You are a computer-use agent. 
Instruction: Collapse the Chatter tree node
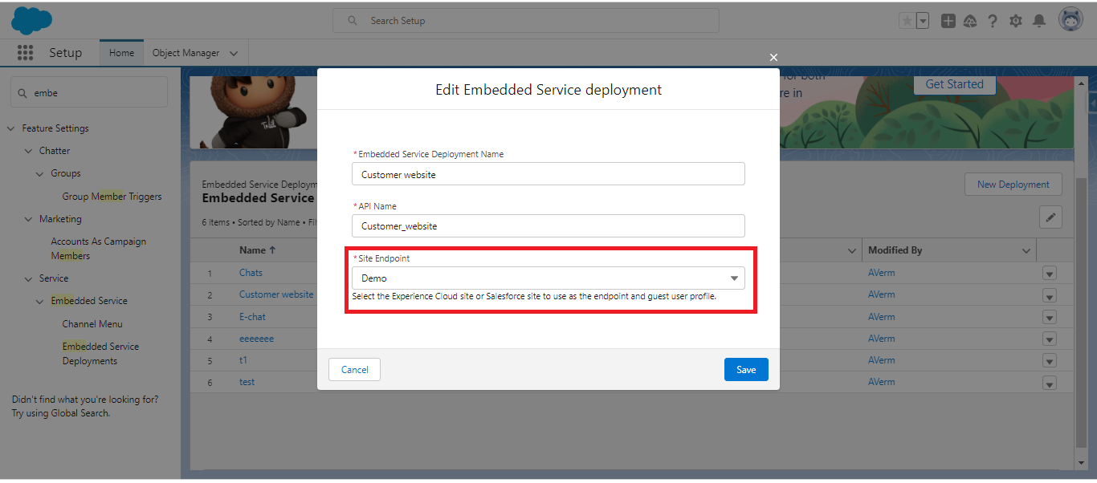[x=28, y=151]
